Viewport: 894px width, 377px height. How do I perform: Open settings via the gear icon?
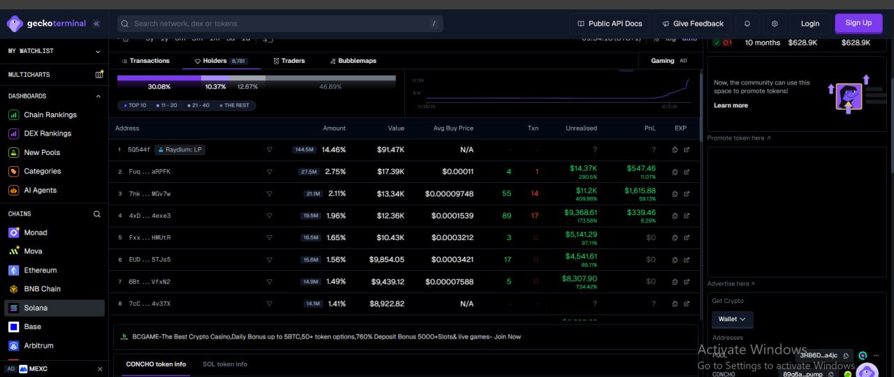(x=775, y=24)
